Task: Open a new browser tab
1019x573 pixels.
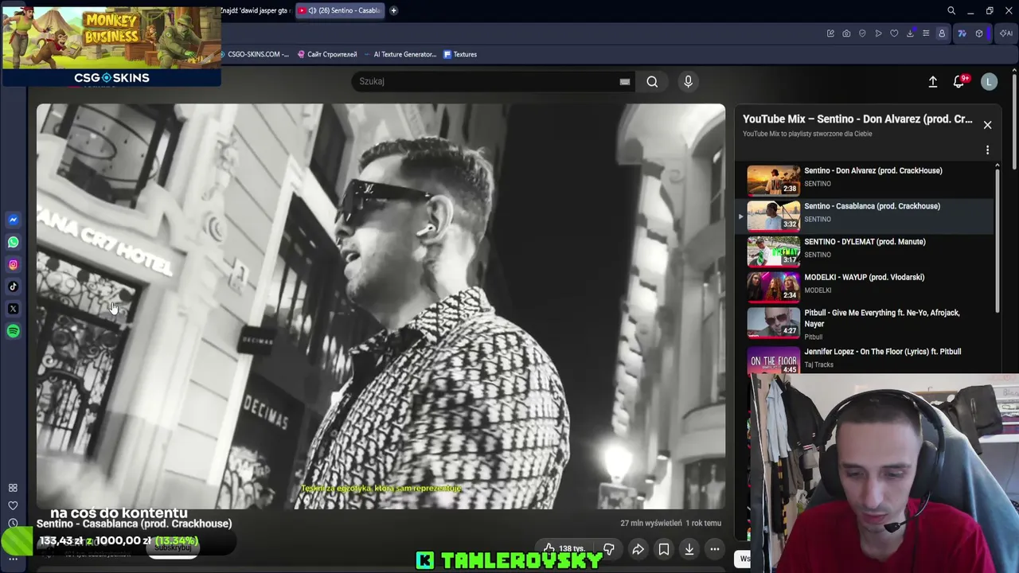Action: tap(394, 10)
